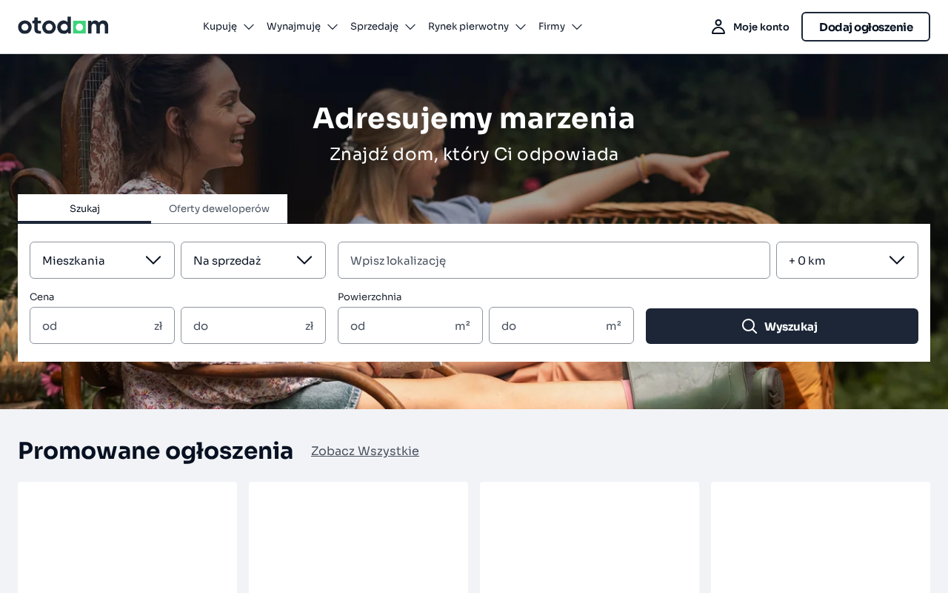Click the otodom logo
The height and width of the screenshot is (593, 948).
[x=63, y=26]
